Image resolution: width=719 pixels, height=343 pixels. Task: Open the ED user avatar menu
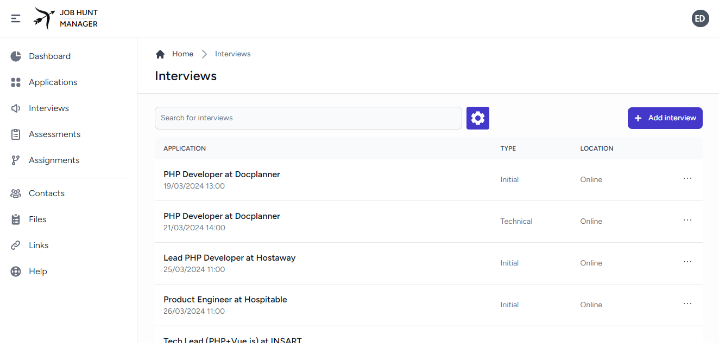point(700,18)
